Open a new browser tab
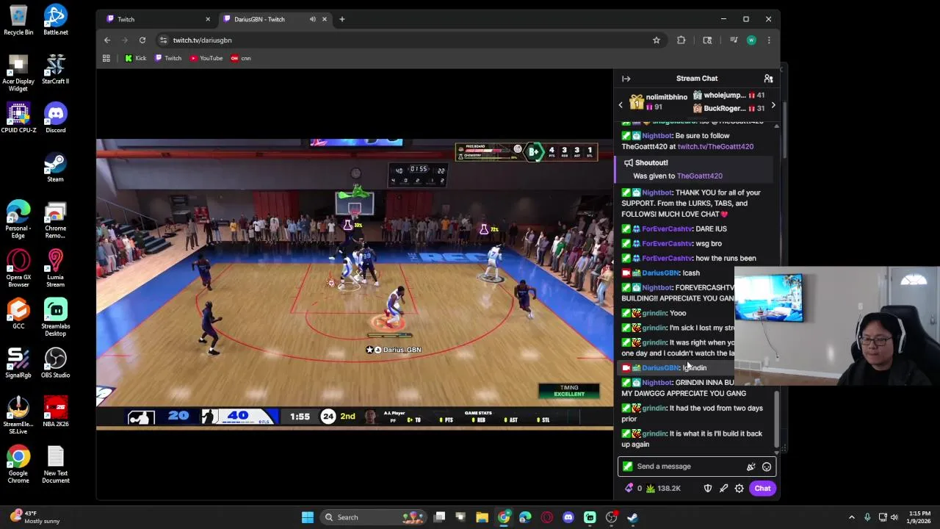The image size is (940, 529). click(341, 19)
